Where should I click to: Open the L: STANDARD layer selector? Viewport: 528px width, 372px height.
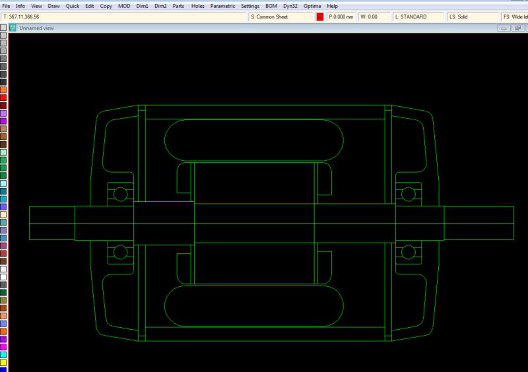click(418, 16)
